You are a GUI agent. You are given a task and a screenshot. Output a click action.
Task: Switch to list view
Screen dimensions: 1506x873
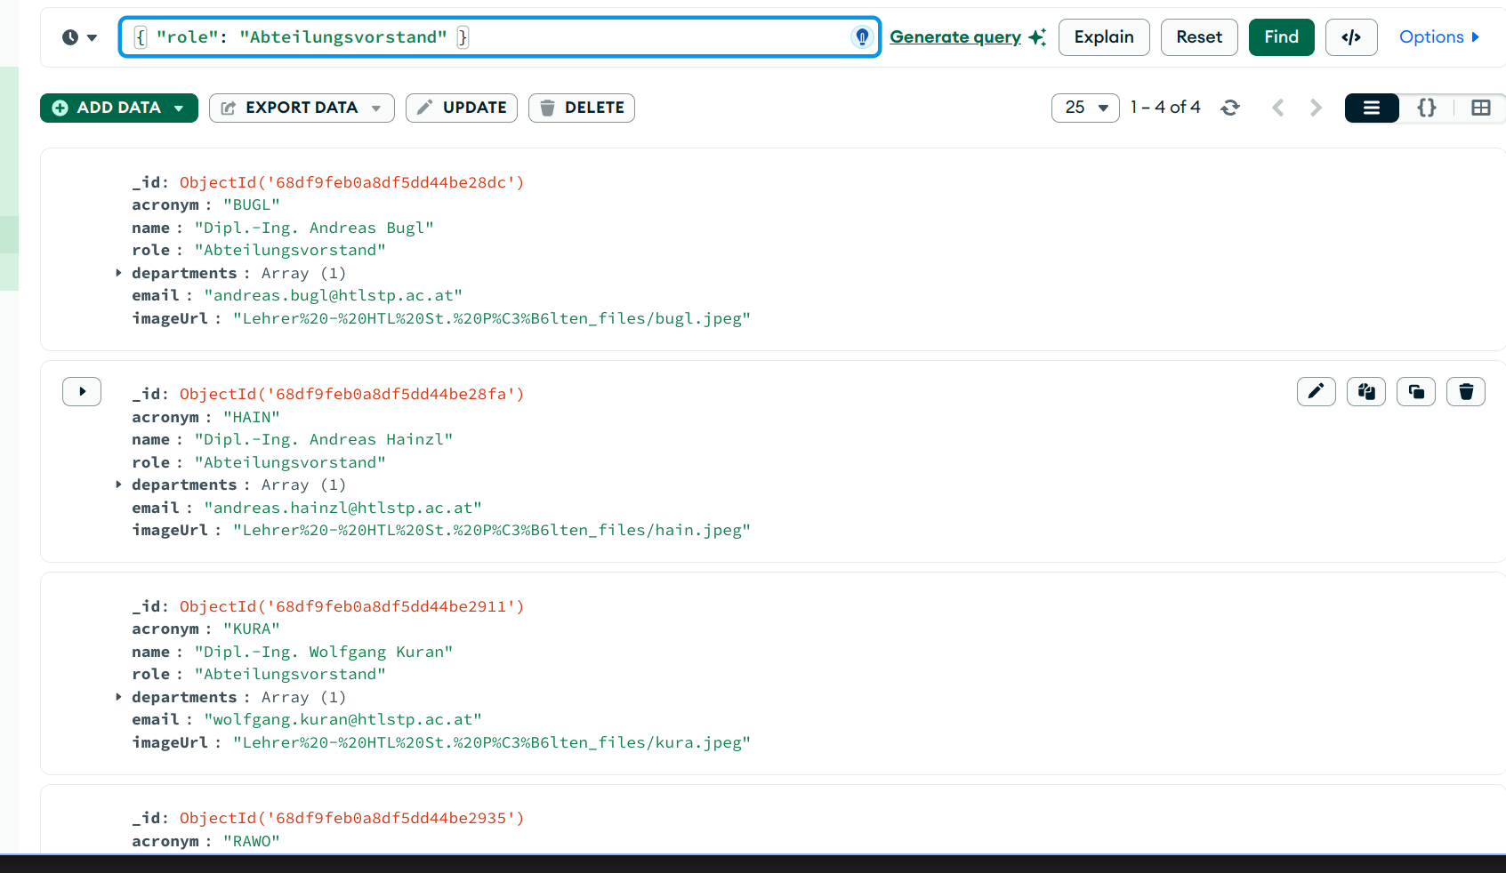(x=1371, y=108)
